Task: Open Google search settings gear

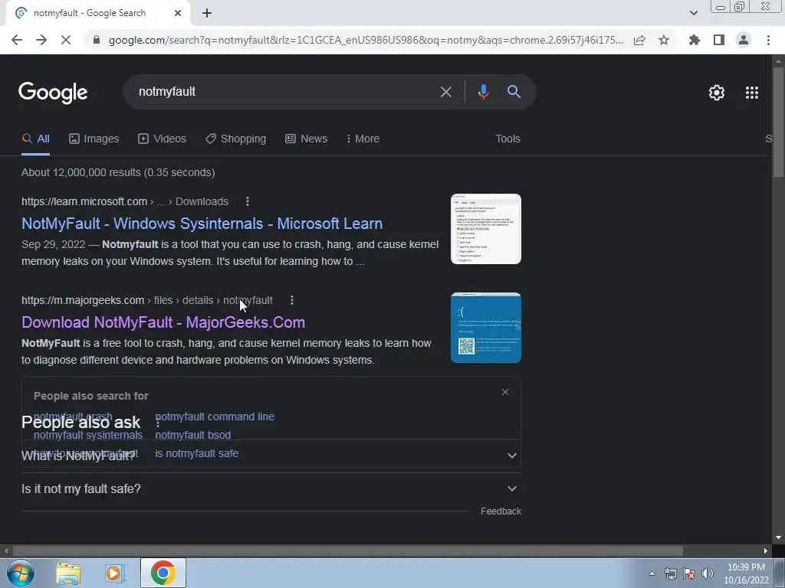Action: pyautogui.click(x=717, y=93)
